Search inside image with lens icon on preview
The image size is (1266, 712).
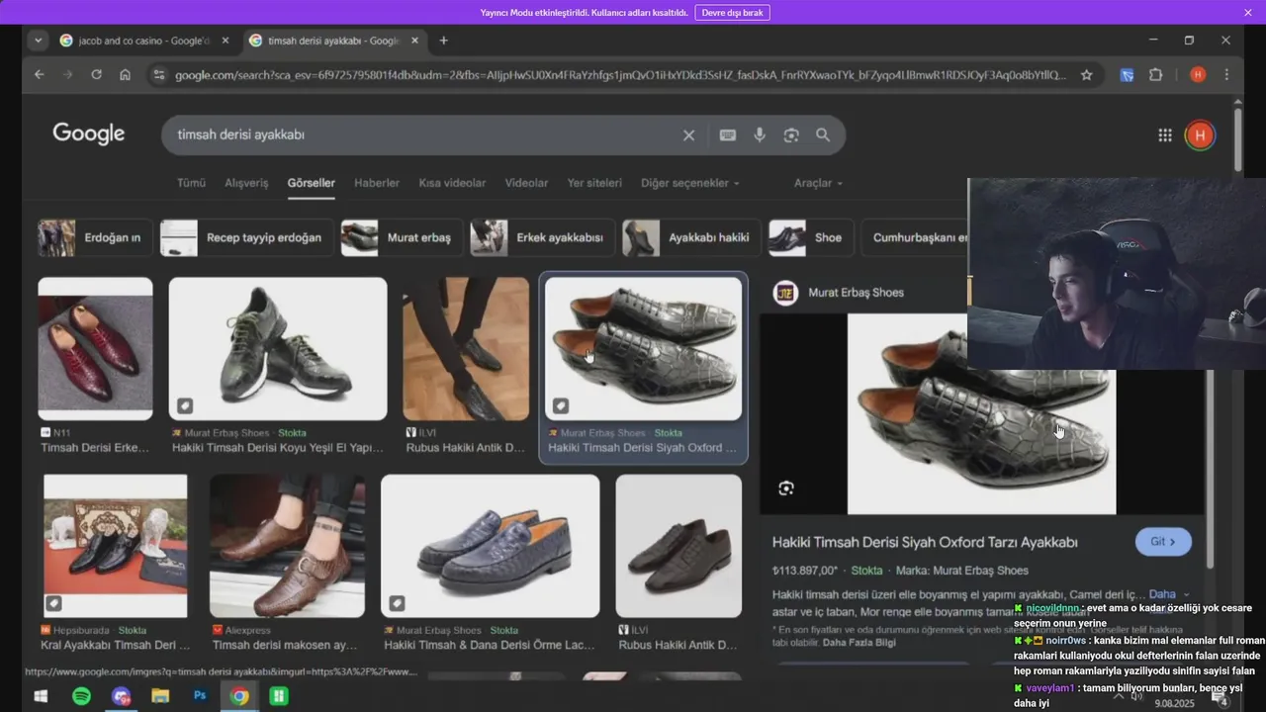click(786, 488)
